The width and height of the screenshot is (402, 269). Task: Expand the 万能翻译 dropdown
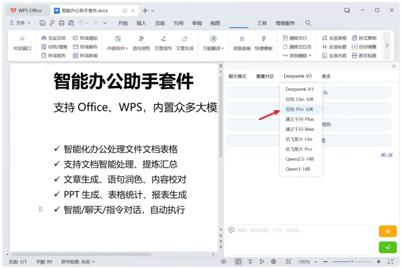click(x=213, y=48)
